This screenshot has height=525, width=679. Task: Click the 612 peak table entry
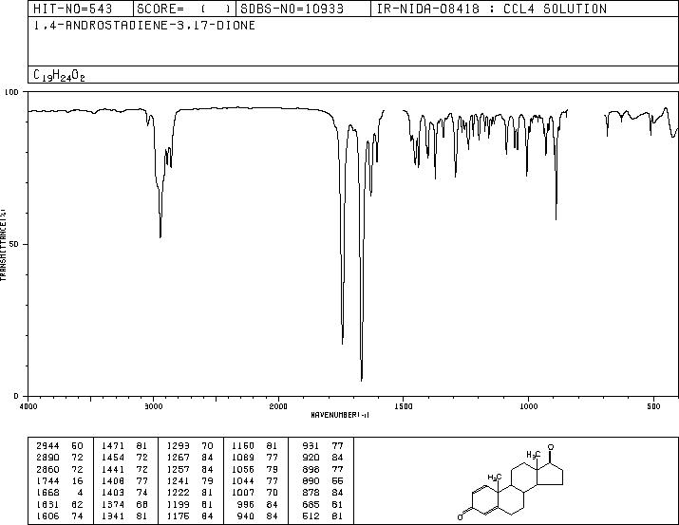323,516
